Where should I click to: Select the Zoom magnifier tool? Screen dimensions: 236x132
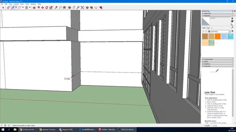(78, 7)
